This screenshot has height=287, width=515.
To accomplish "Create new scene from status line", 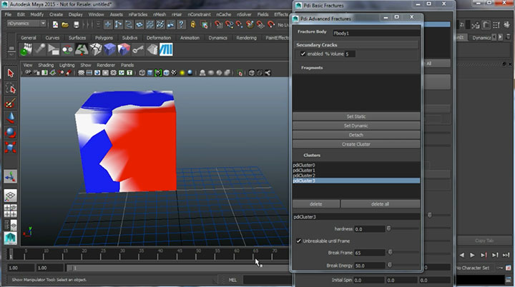I will [55, 24].
